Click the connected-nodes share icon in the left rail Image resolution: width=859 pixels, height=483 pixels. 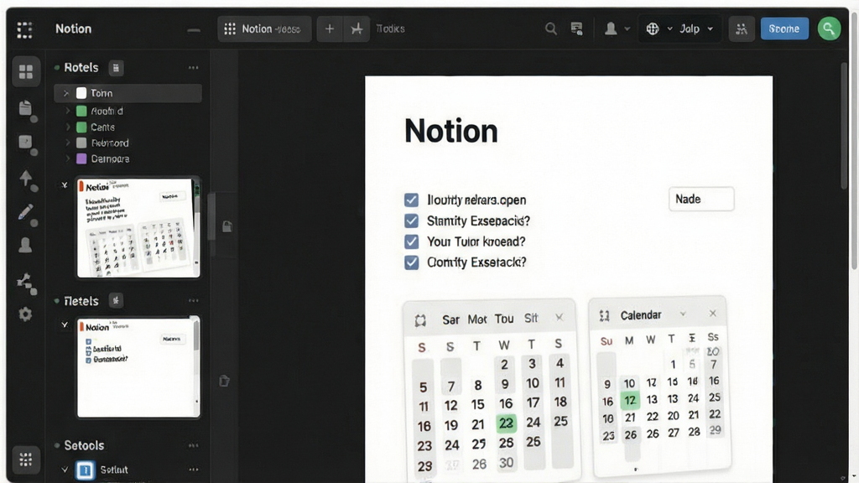tap(25, 282)
